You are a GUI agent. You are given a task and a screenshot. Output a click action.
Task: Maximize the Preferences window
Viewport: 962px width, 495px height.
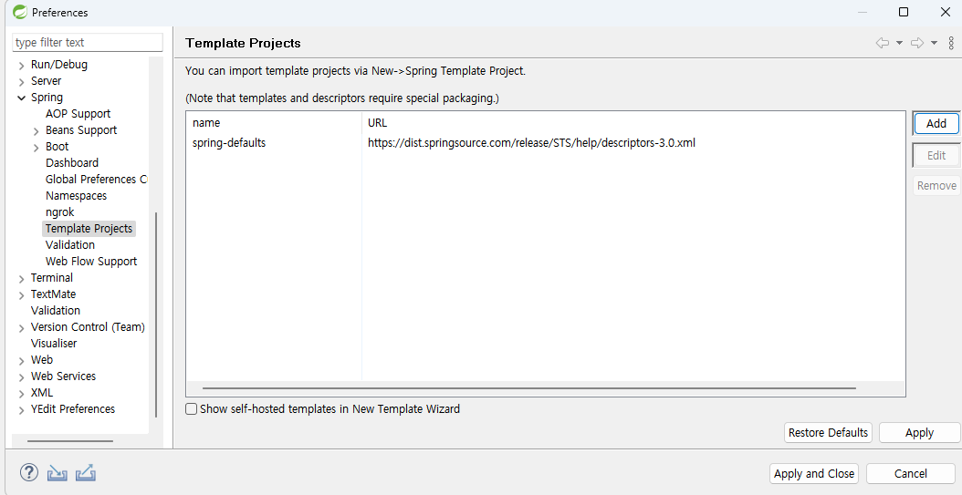[x=903, y=12]
